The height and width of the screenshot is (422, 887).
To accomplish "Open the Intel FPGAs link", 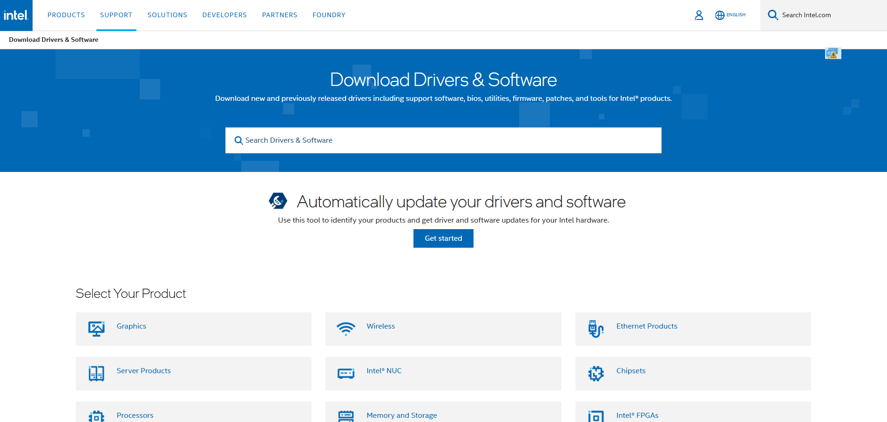I will (637, 415).
